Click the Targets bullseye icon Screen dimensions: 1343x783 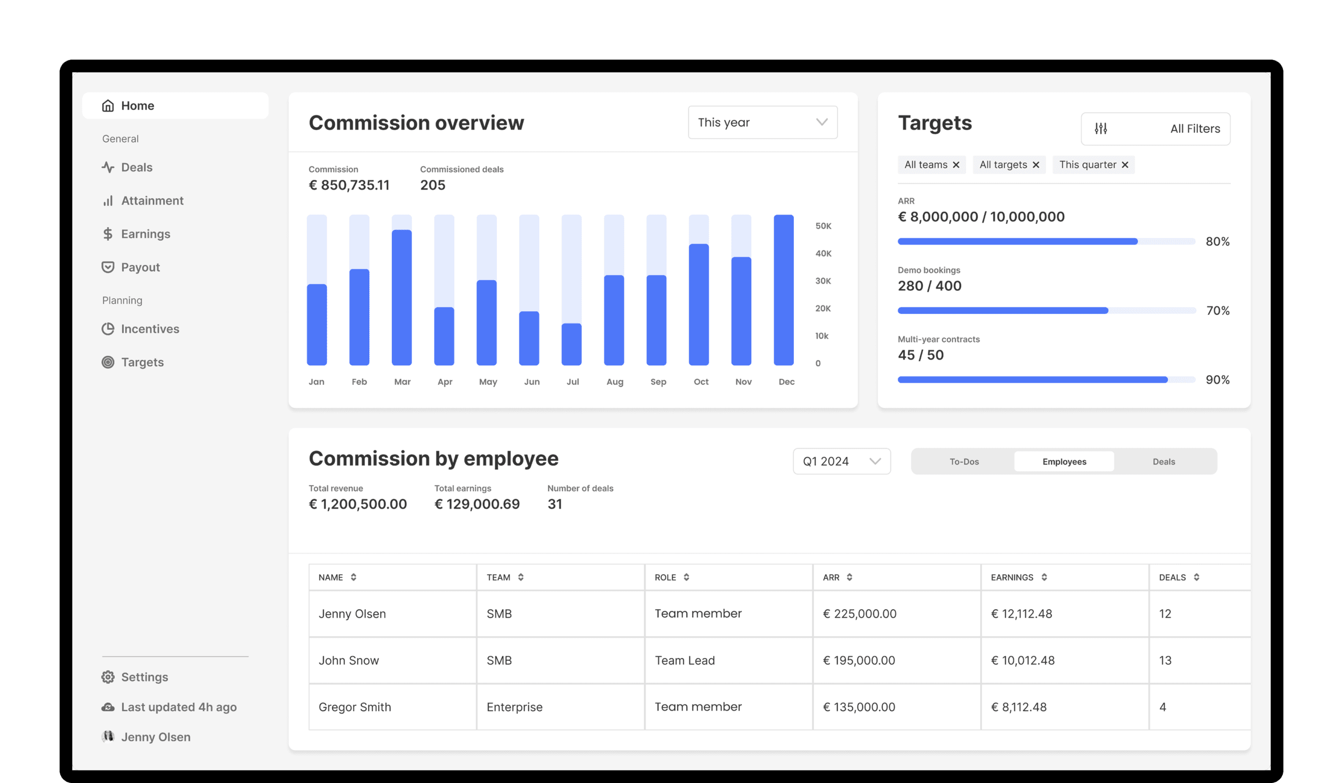(108, 362)
